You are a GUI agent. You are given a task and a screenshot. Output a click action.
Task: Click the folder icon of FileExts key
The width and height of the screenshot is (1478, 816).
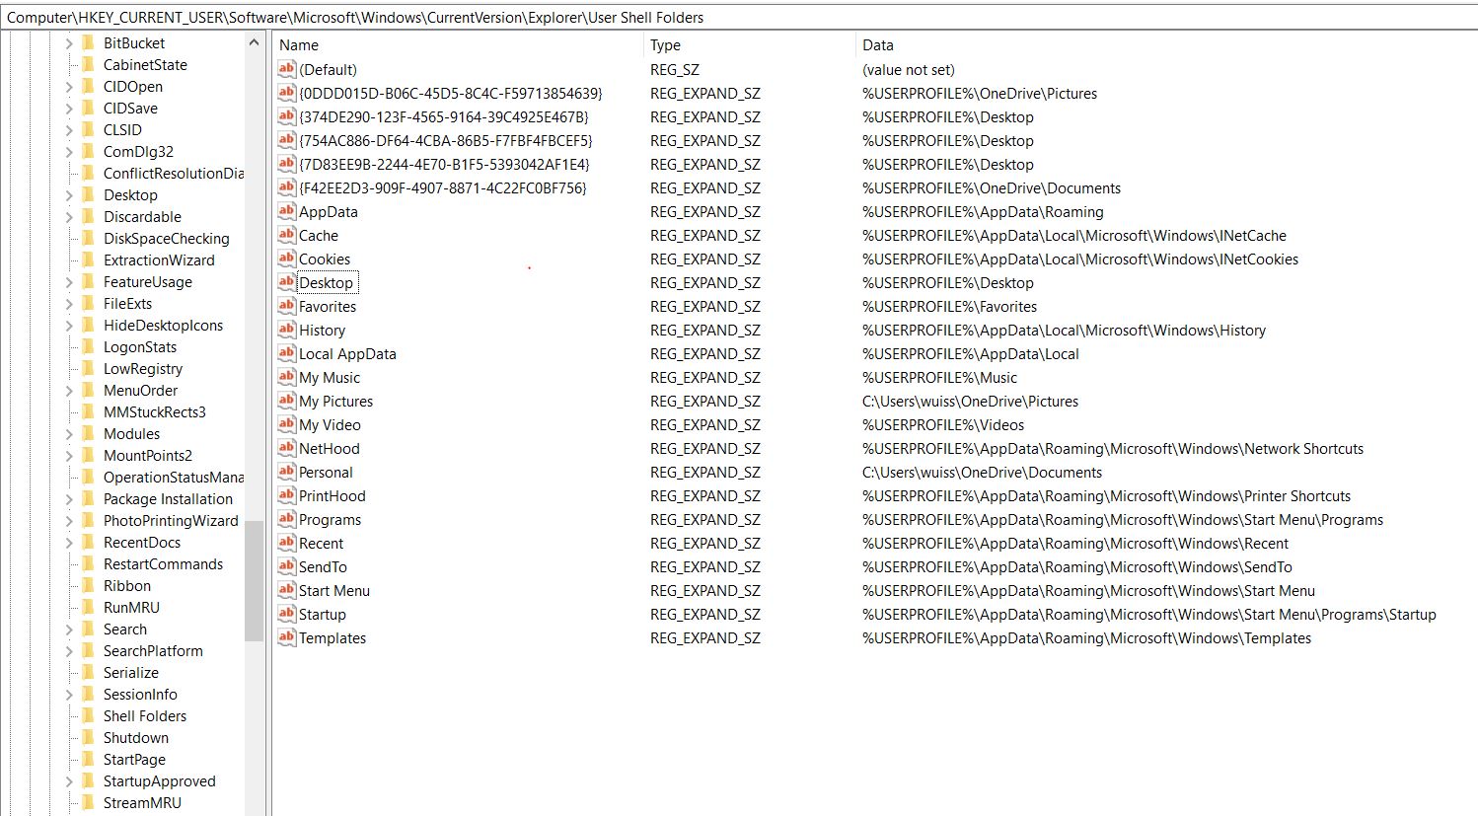pyautogui.click(x=88, y=303)
